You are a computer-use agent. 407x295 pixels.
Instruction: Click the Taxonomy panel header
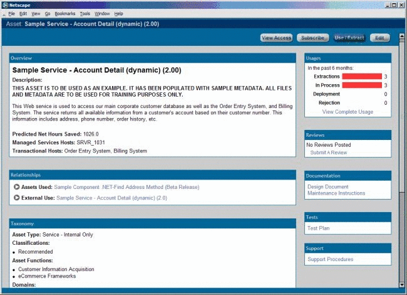(x=153, y=223)
